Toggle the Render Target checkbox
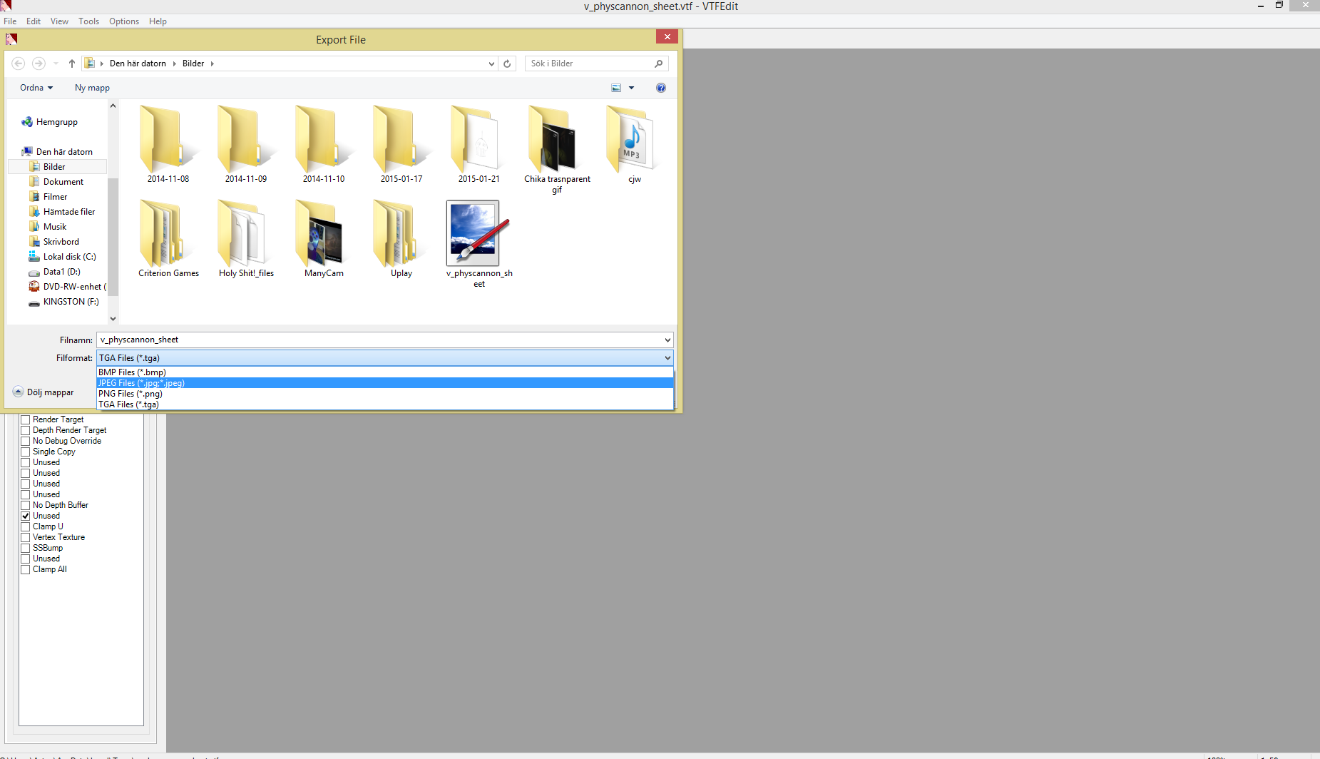Image resolution: width=1320 pixels, height=759 pixels. 26,419
